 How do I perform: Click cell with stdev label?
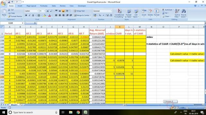[151, 37]
